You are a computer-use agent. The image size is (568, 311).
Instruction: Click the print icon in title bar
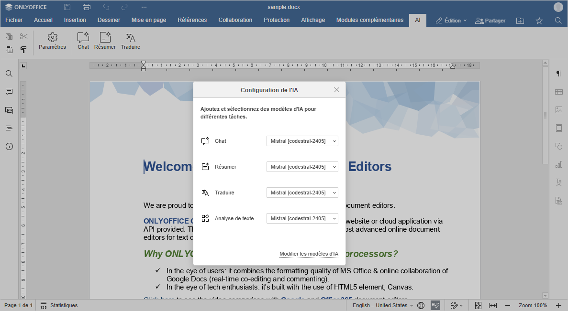86,7
